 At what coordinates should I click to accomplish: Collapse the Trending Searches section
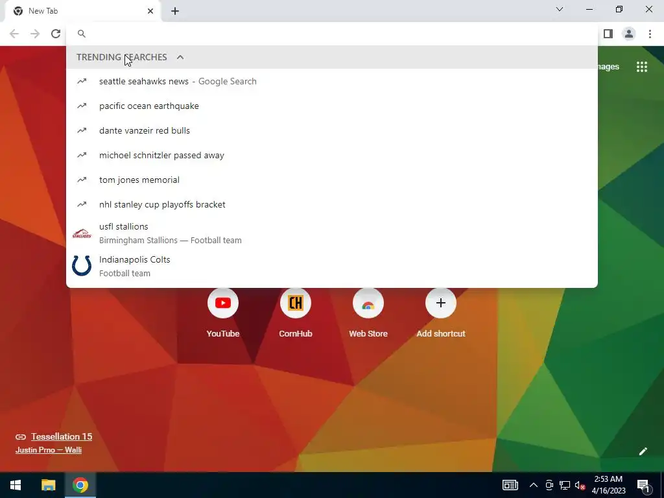coord(180,57)
